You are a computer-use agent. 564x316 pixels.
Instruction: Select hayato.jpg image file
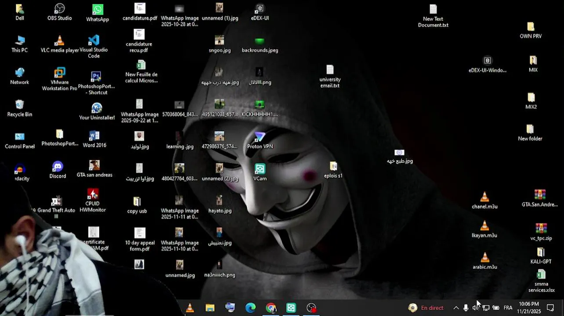[x=220, y=205]
